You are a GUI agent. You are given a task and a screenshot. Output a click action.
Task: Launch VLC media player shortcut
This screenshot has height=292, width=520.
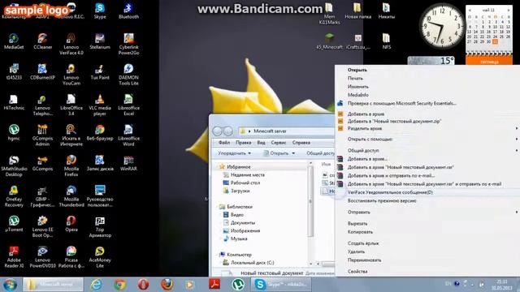tap(100, 105)
